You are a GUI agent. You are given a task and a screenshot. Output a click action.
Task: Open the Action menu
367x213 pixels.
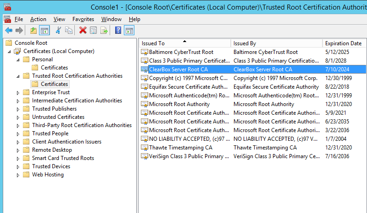tap(38, 19)
